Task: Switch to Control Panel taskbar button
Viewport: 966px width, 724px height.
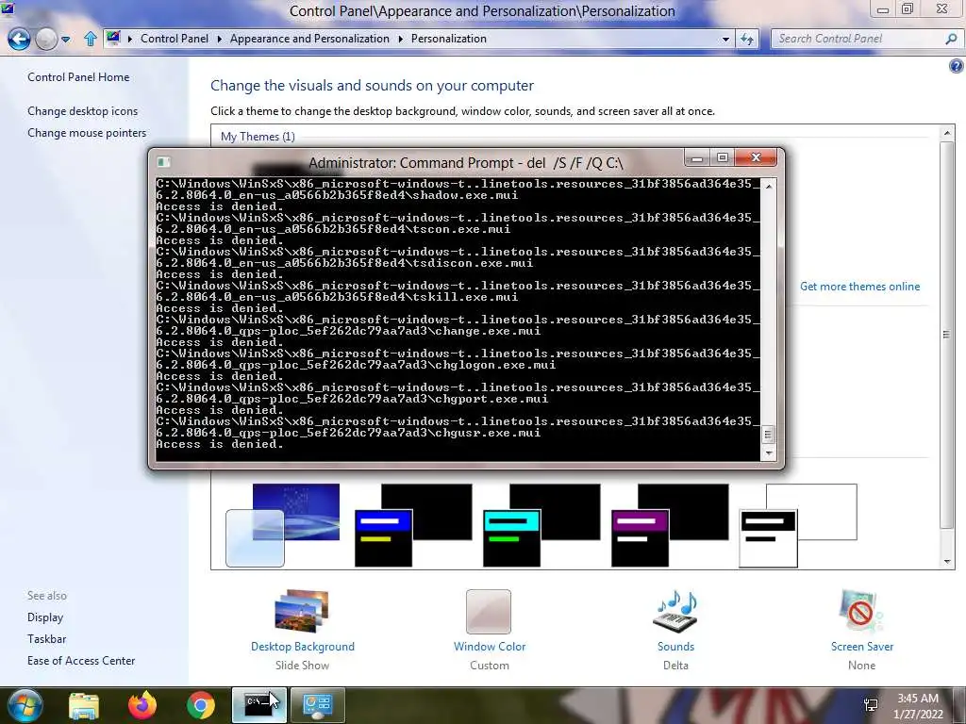Action: (318, 705)
